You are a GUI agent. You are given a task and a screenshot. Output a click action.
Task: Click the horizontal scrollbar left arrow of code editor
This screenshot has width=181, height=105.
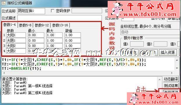pyautogui.click(x=4, y=73)
